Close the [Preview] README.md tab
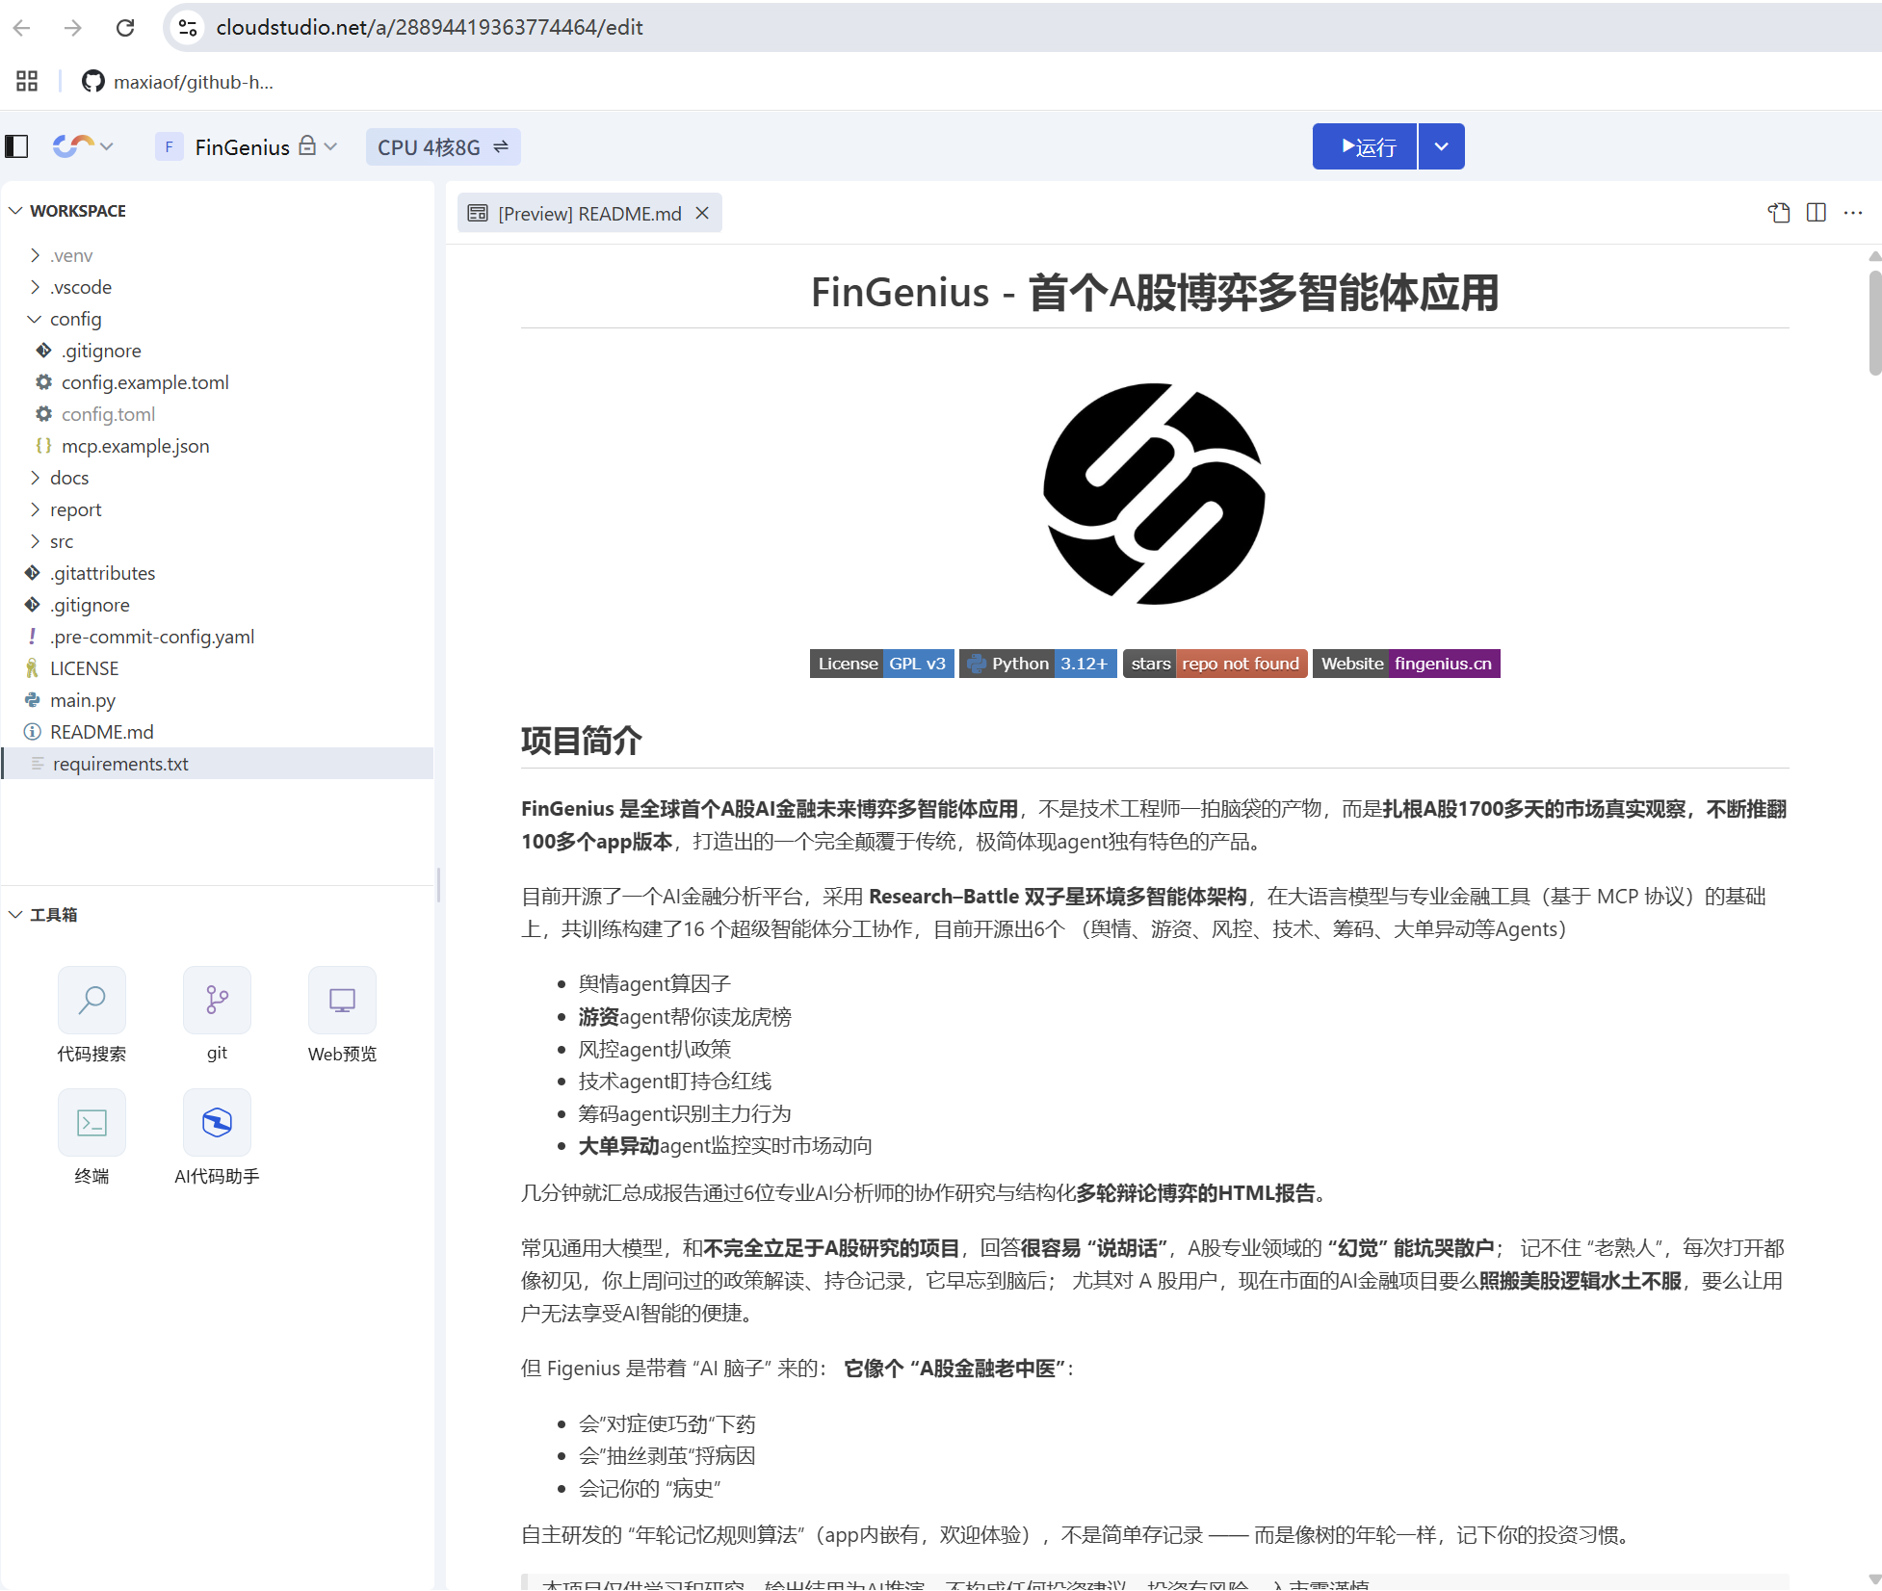 [x=702, y=213]
